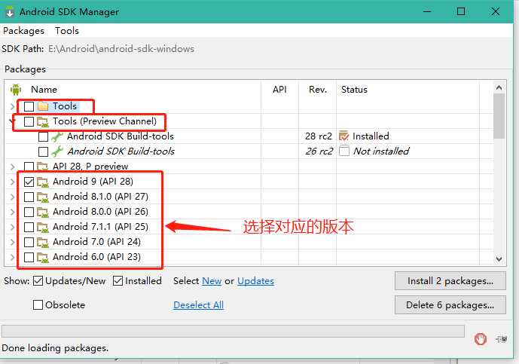The image size is (519, 364).
Task: Click the loading progress bar
Action: 233,331
